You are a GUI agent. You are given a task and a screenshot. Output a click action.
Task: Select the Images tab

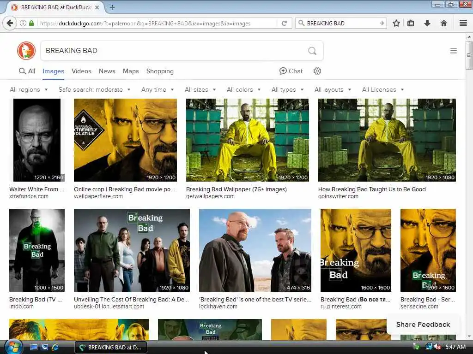pyautogui.click(x=53, y=71)
